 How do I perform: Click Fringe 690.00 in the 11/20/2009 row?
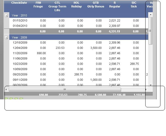41,53
